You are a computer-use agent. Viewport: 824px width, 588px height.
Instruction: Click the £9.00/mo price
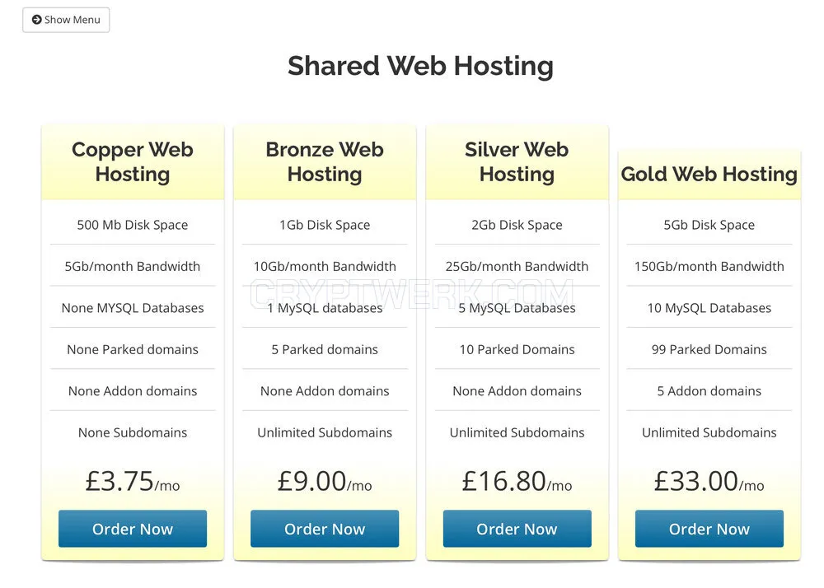325,482
